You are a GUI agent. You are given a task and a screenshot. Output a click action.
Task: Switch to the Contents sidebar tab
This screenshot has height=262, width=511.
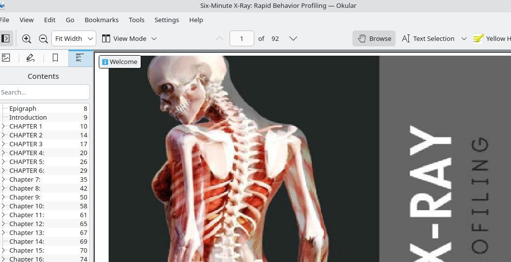click(x=80, y=58)
